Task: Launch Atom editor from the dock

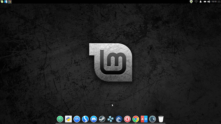Action: (60, 119)
